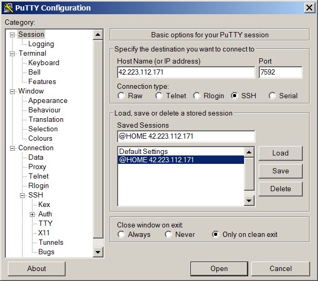Image resolution: width=318 pixels, height=281 pixels.
Task: Open the Colours settings category
Action: tap(40, 138)
